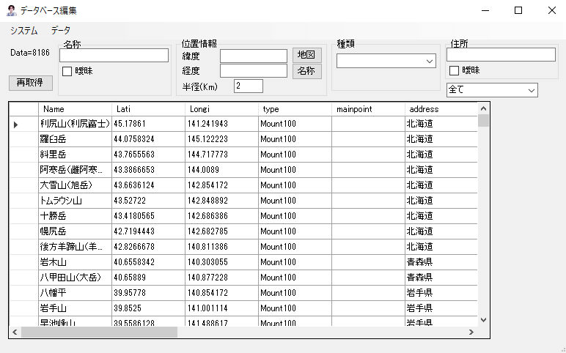This screenshot has width=566, height=353.
Task: Open the システム menu
Action: pyautogui.click(x=23, y=31)
